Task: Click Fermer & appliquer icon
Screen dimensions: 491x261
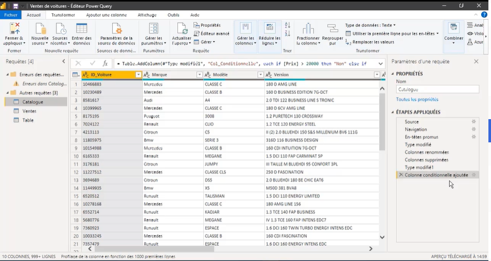Action: (14, 28)
